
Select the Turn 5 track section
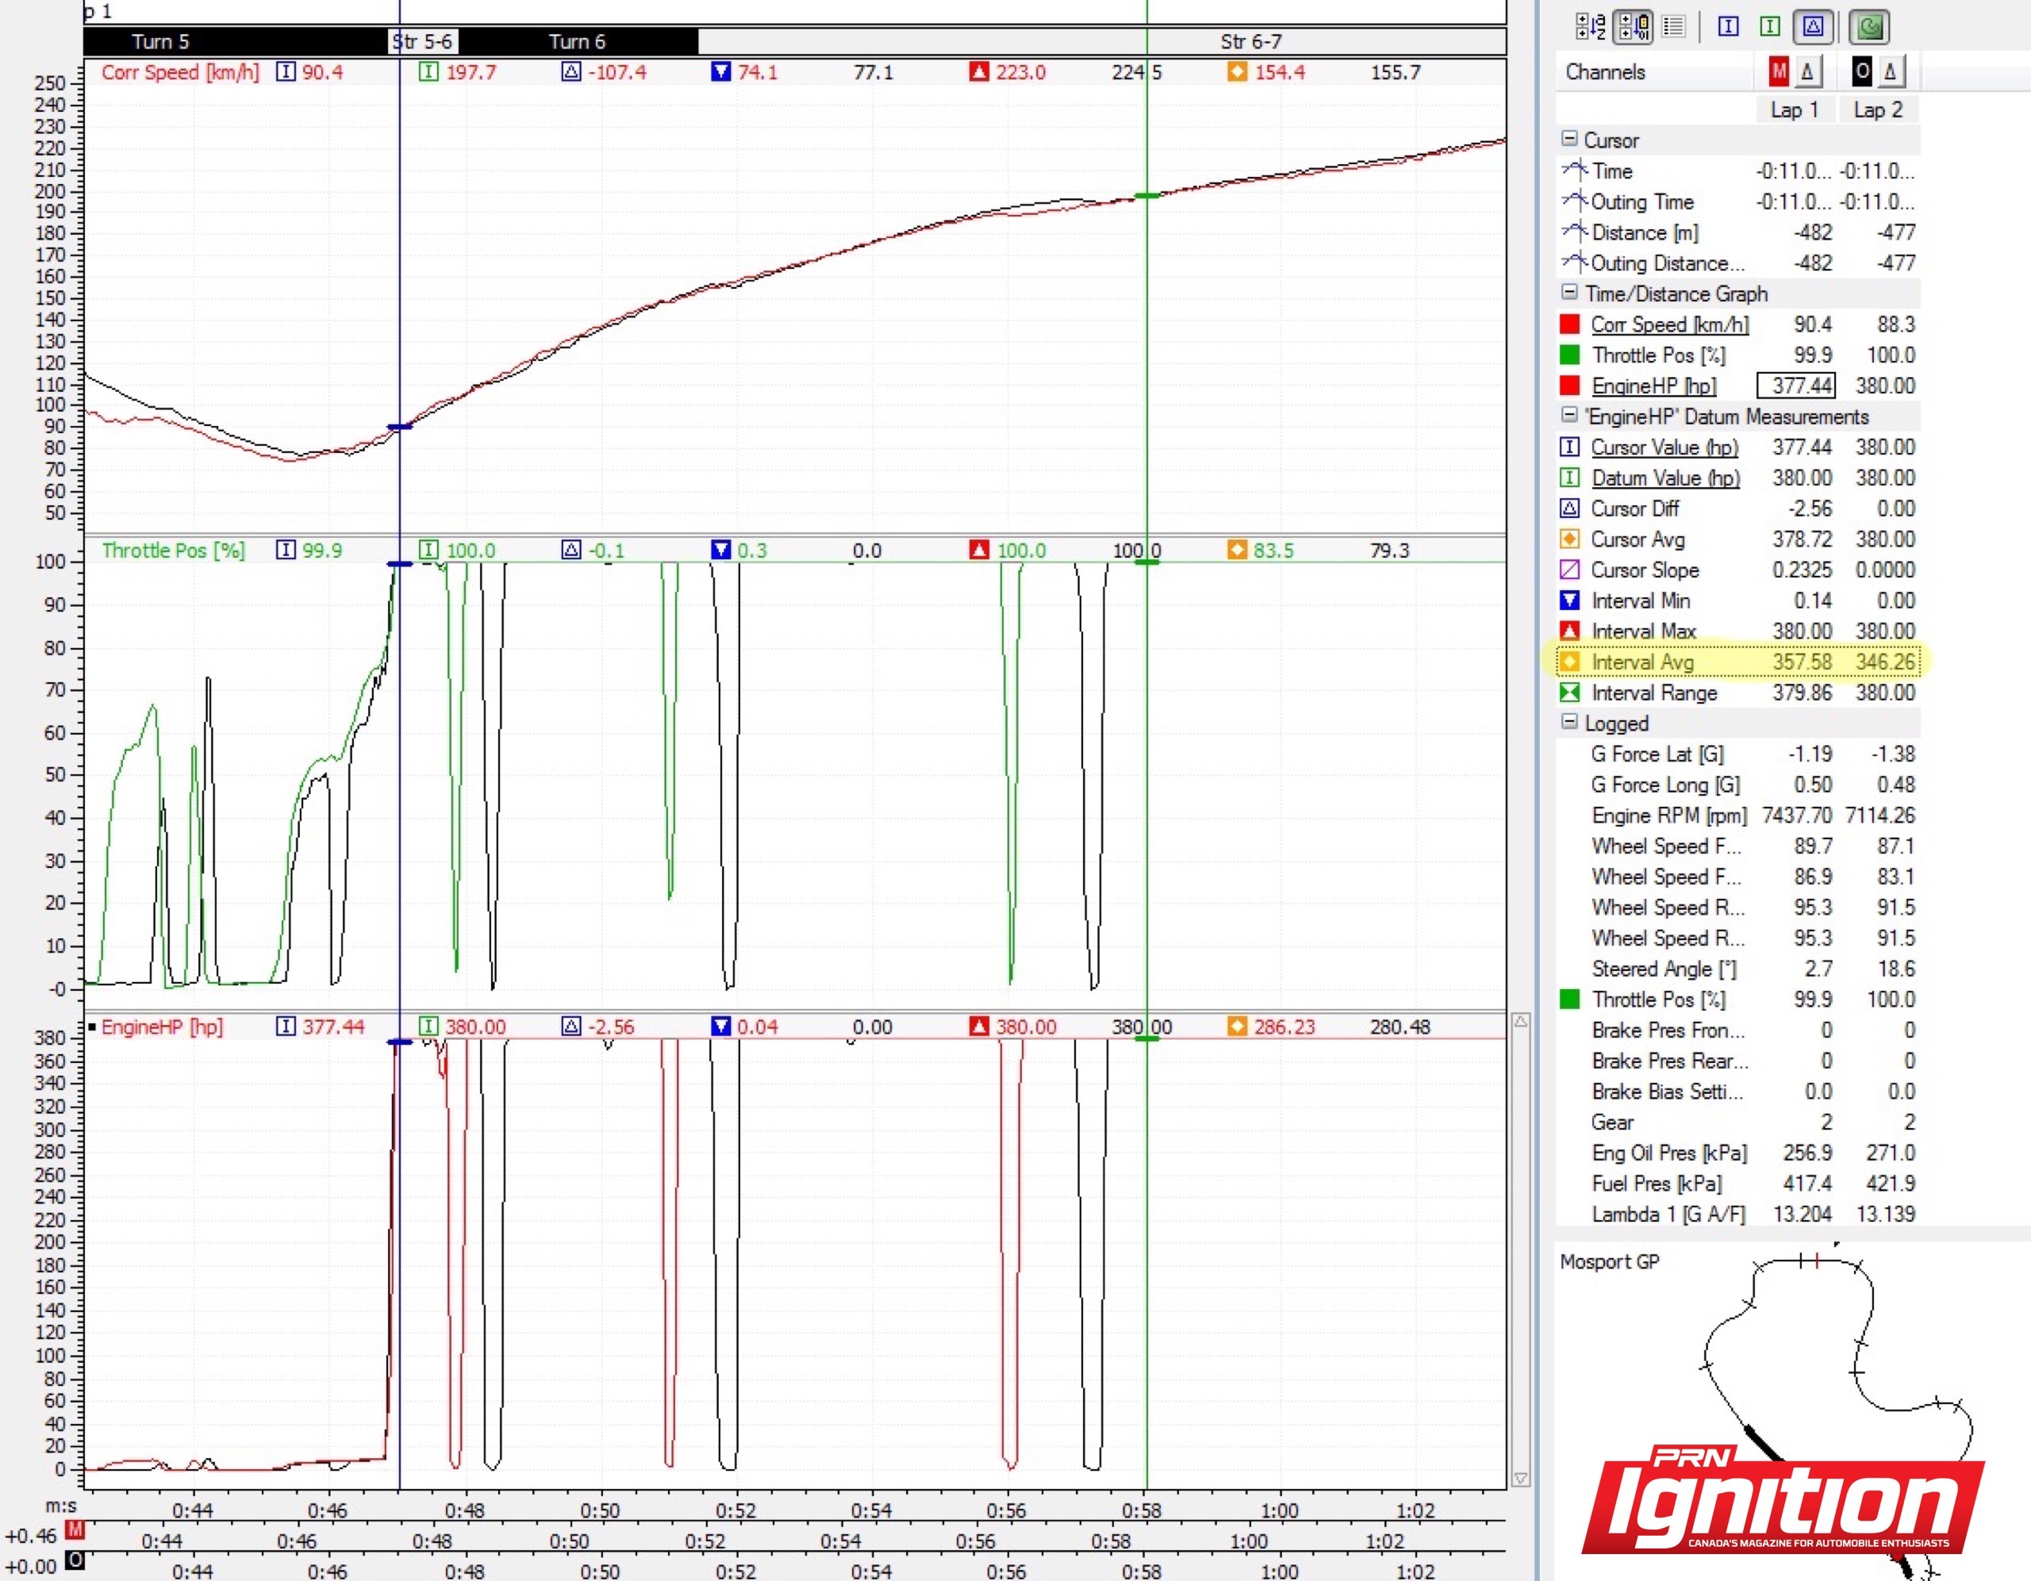(236, 42)
